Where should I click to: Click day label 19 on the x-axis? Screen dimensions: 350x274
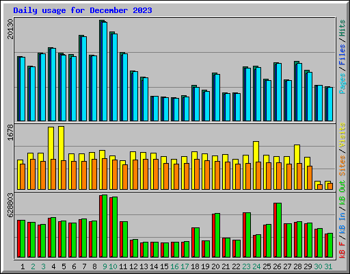205,266
